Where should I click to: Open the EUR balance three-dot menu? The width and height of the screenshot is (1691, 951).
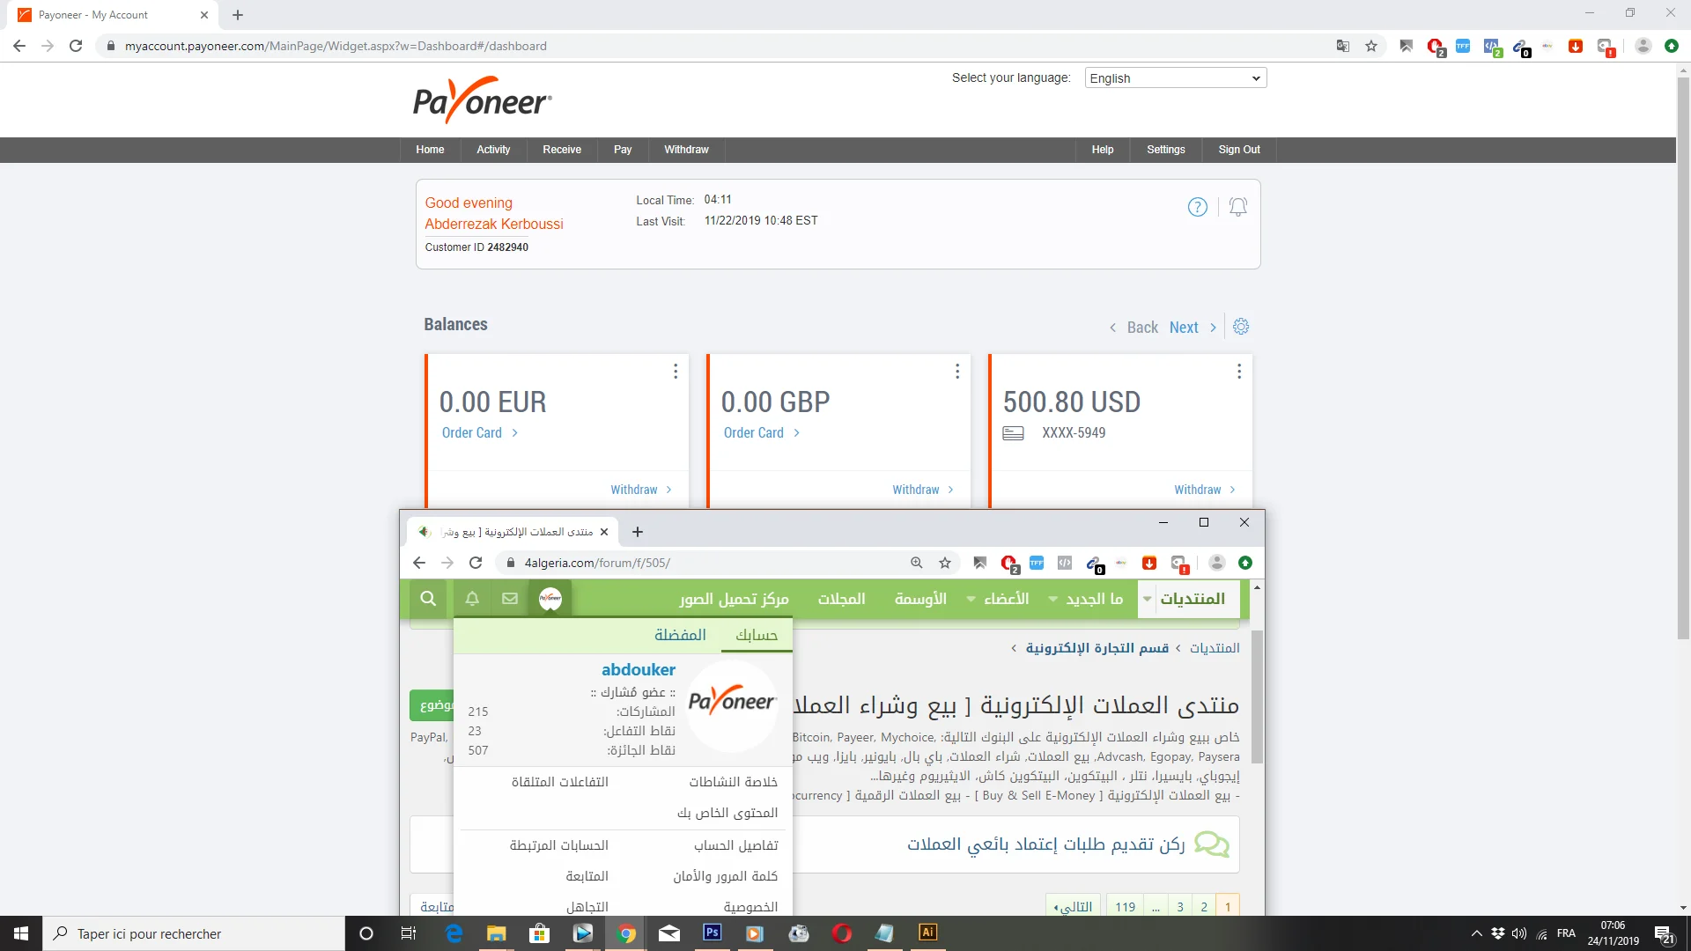click(676, 372)
